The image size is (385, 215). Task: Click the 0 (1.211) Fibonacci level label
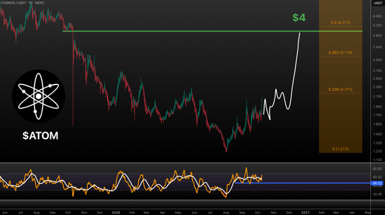click(340, 149)
